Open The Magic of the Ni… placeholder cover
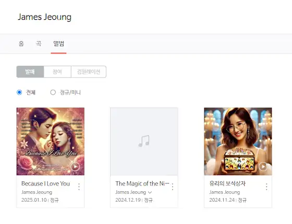292x224 pixels. click(144, 141)
